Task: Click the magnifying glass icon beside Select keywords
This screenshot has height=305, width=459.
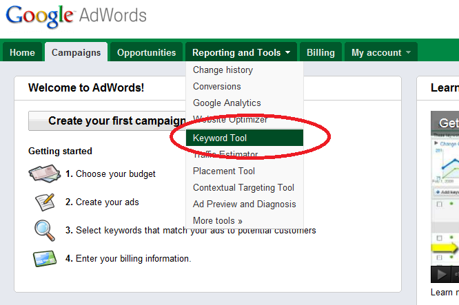Action: [x=45, y=231]
